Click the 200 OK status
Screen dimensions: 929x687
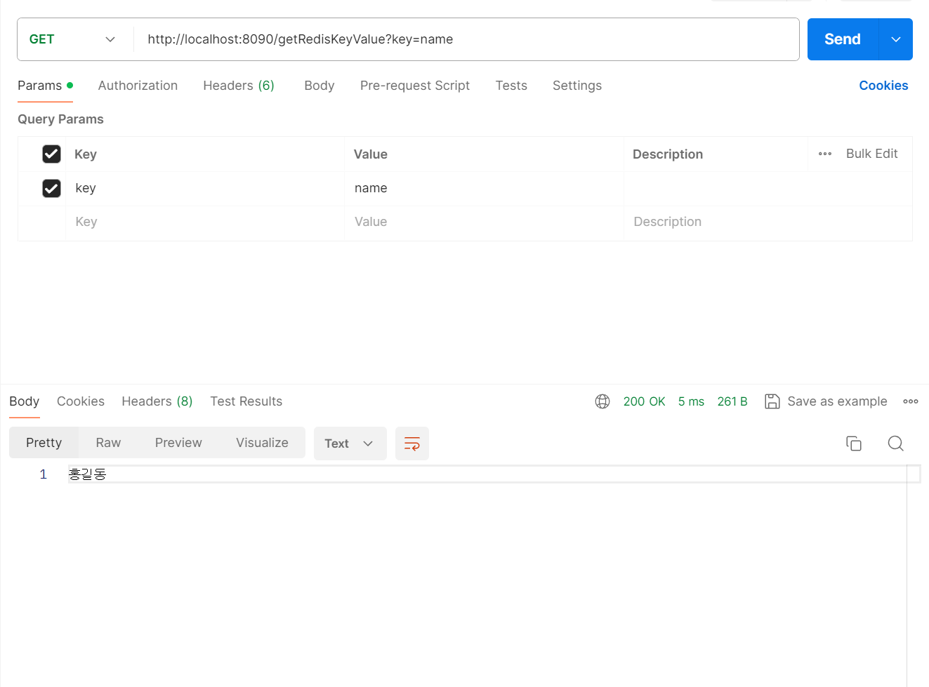[644, 401]
